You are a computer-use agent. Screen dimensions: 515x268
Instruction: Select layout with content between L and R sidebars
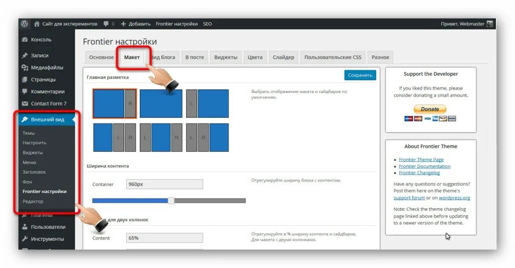click(161, 137)
